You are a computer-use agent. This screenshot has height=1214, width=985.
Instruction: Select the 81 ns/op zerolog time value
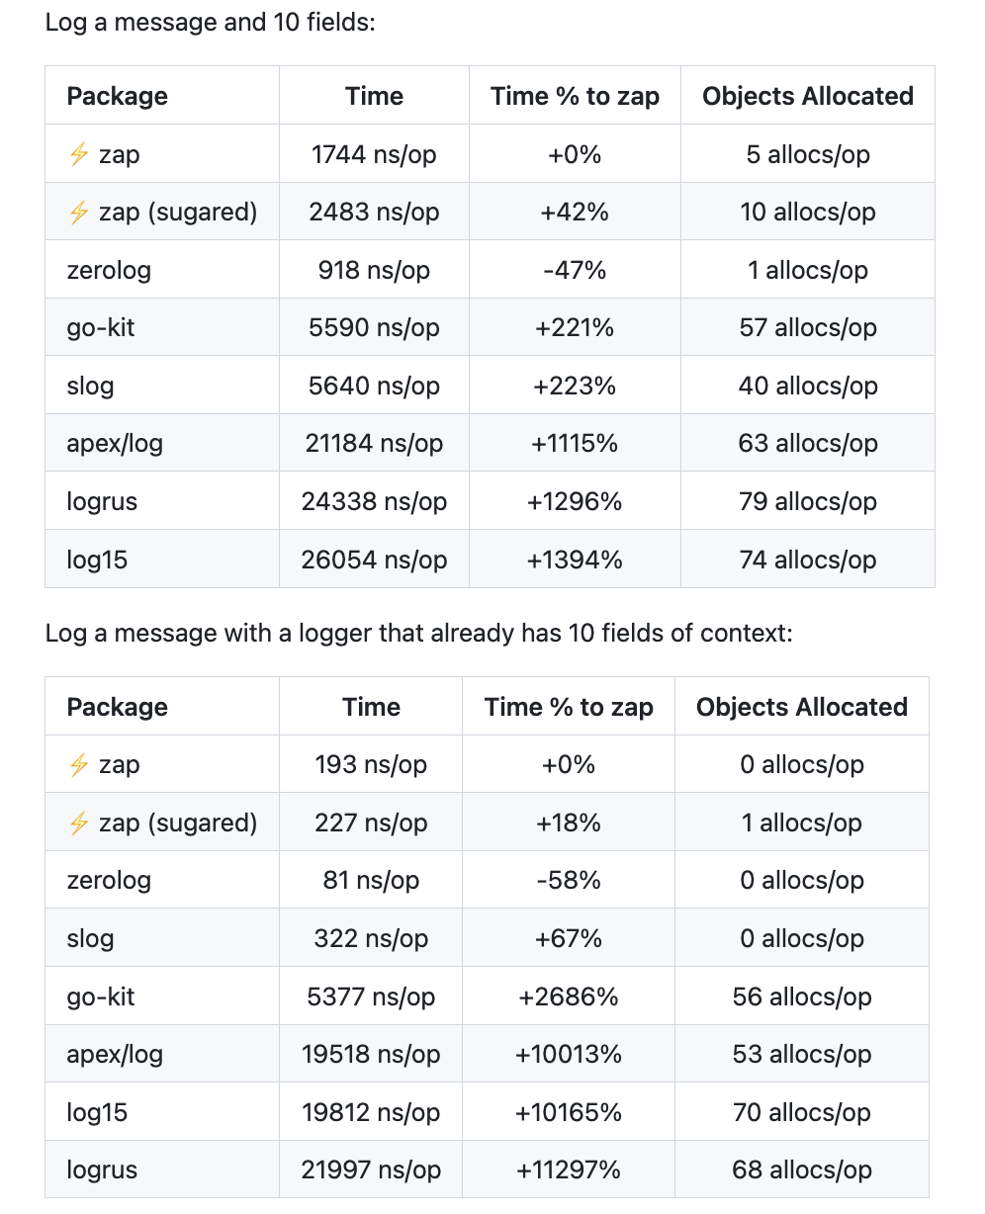click(x=371, y=881)
